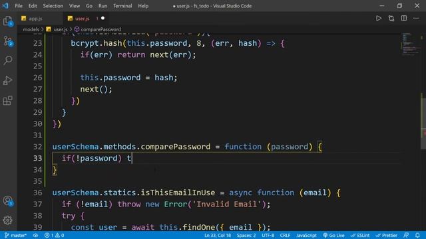Split the editor to the right

tap(404, 19)
